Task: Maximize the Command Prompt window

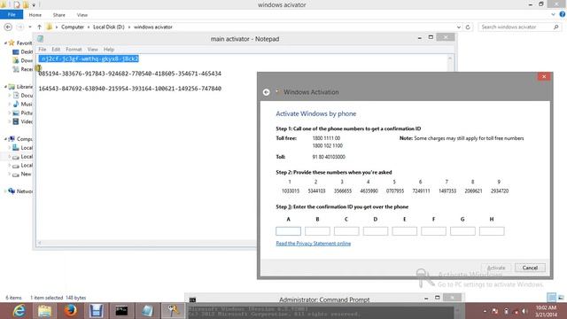Action: click(437, 298)
